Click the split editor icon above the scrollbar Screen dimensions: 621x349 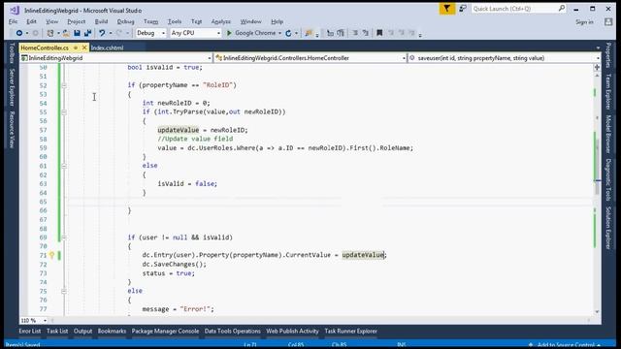(x=597, y=67)
